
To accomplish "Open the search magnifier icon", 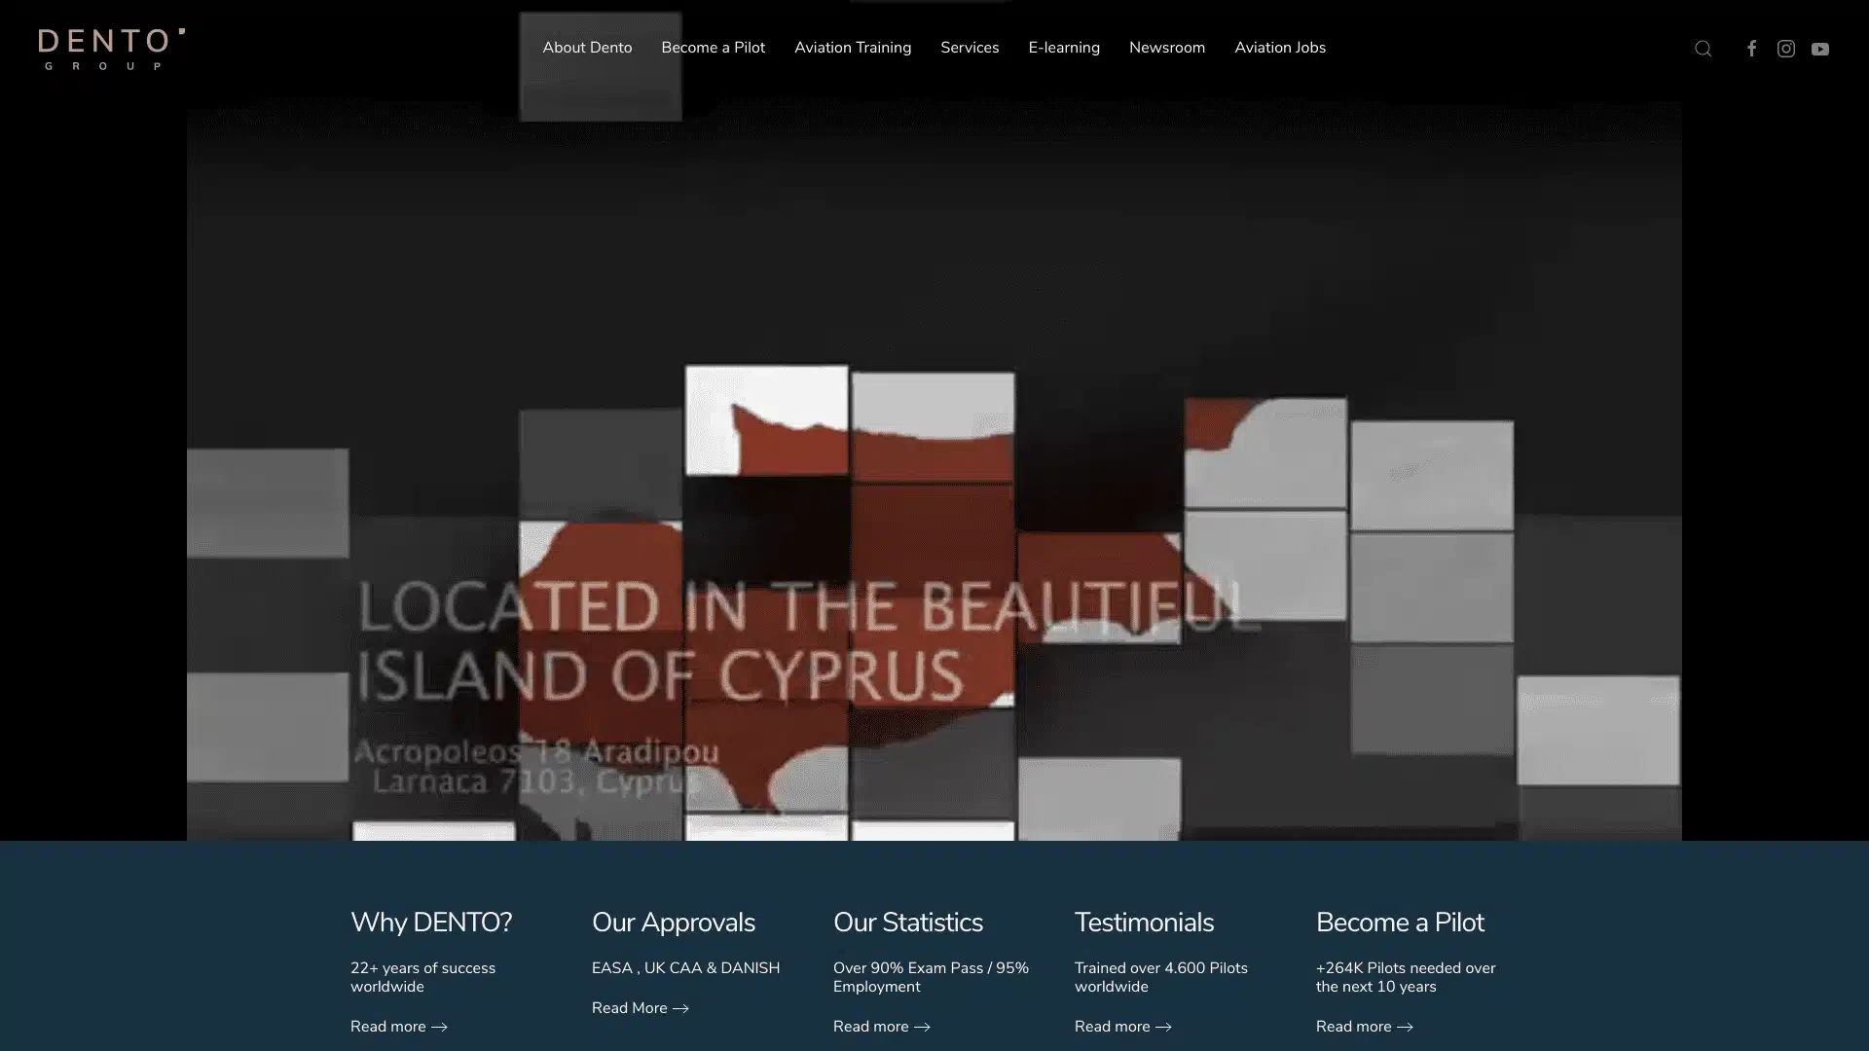I will pos(1703,49).
